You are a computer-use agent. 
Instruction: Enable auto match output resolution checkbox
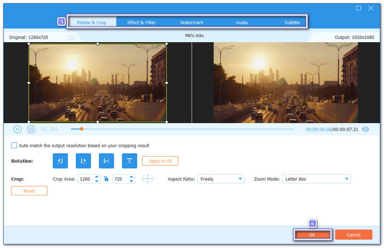pos(14,146)
